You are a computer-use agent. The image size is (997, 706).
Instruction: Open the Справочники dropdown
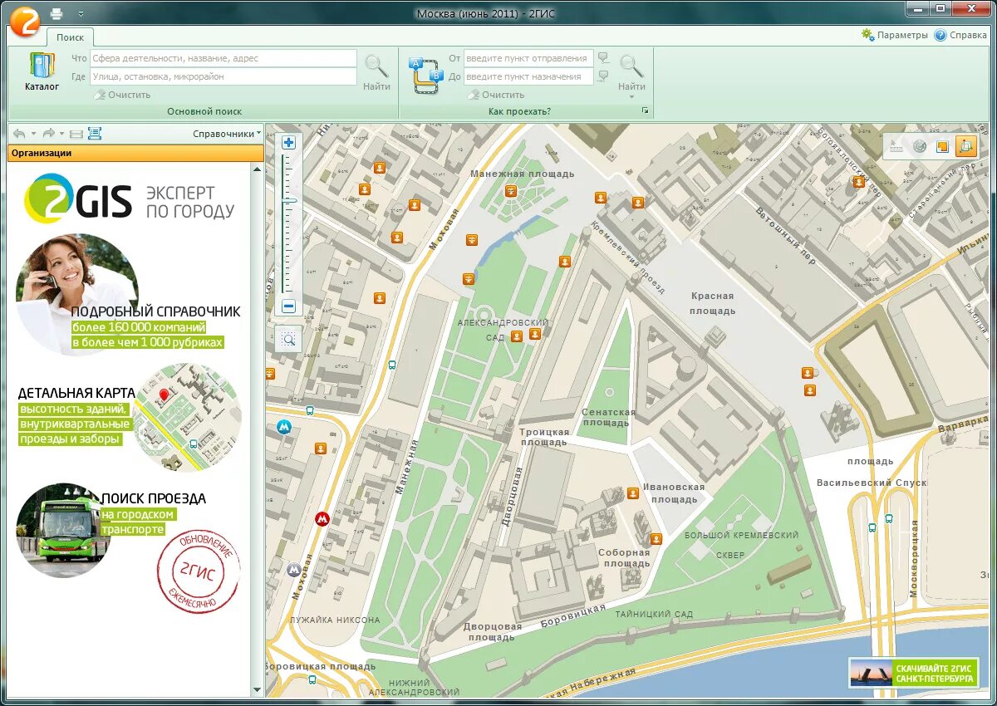click(x=227, y=133)
